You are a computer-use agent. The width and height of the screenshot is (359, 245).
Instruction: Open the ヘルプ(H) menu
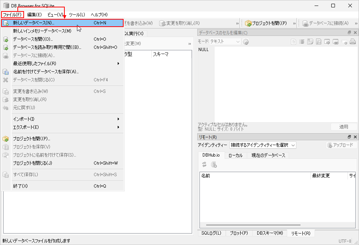(x=99, y=15)
